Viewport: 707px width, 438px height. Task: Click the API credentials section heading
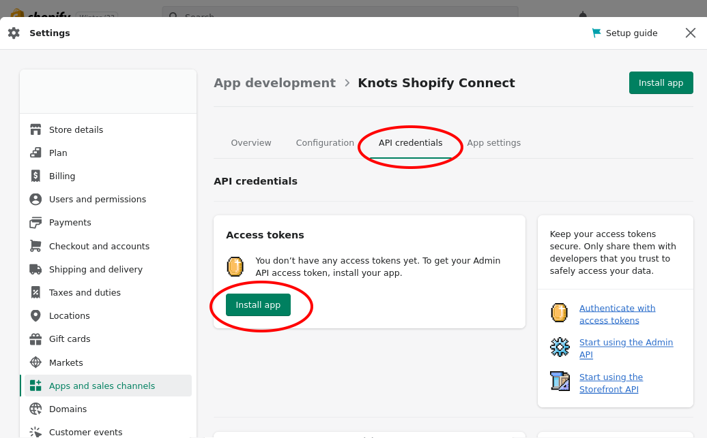255,181
